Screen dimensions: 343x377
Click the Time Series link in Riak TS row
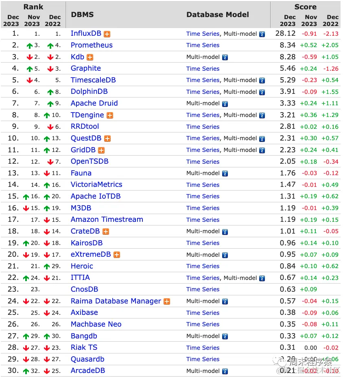pyautogui.click(x=203, y=348)
